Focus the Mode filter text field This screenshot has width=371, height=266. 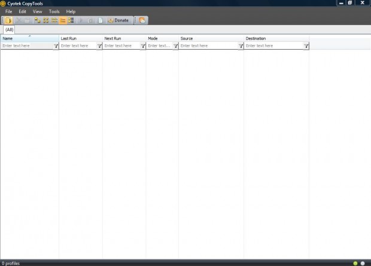click(x=160, y=45)
